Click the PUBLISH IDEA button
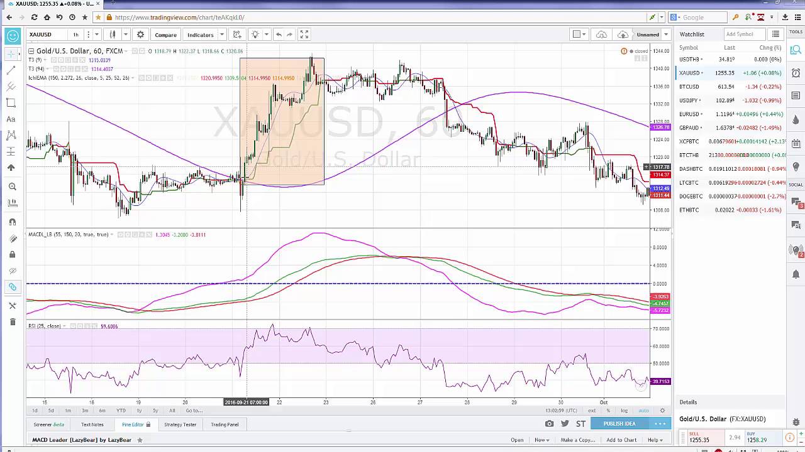 point(619,424)
